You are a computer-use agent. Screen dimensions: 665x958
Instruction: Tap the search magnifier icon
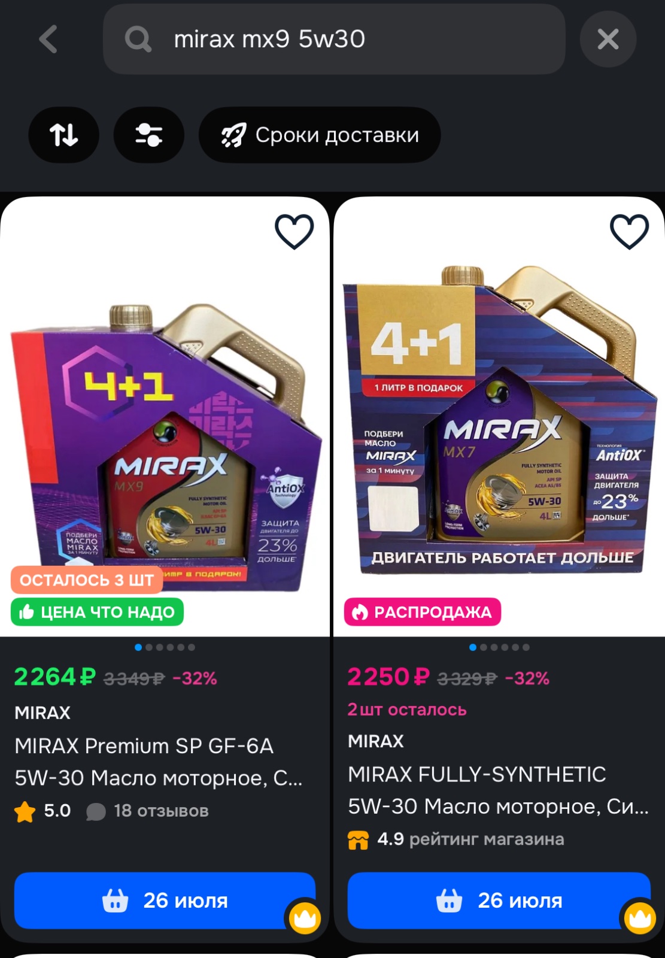[x=138, y=40]
